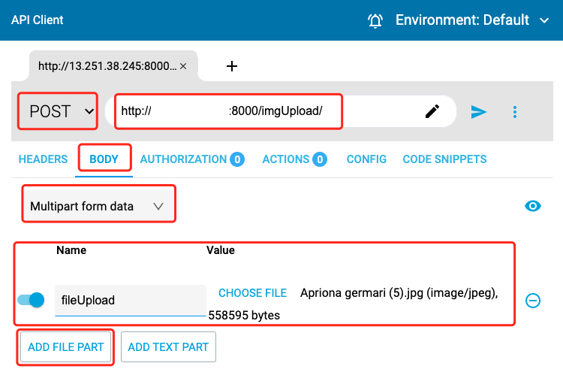Expand the Multipart form data dropdown
Screen dimensions: 563x369
(x=98, y=206)
